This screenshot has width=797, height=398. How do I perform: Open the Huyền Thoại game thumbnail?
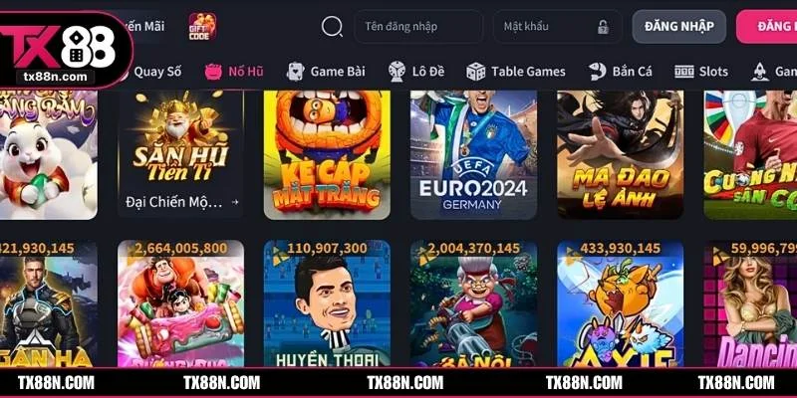[327, 303]
